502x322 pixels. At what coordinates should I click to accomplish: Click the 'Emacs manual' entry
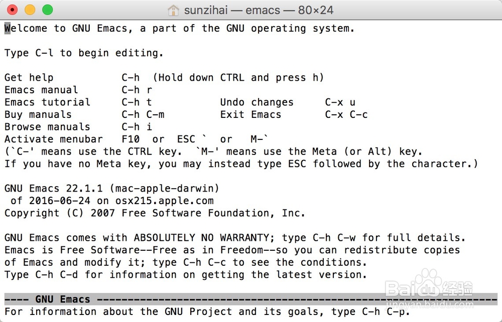click(41, 90)
